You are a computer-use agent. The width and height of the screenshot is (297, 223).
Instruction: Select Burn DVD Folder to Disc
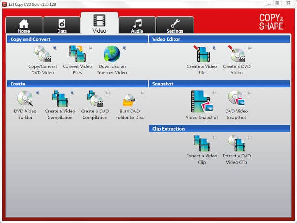(x=129, y=105)
